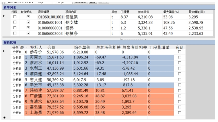Viewport: 218px width, 122px height.
Task: Click the max deviation amount 2,538.95
Action: click(x=196, y=28)
